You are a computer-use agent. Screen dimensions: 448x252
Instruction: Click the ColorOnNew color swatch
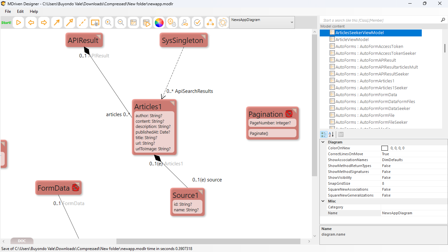tap(385, 148)
